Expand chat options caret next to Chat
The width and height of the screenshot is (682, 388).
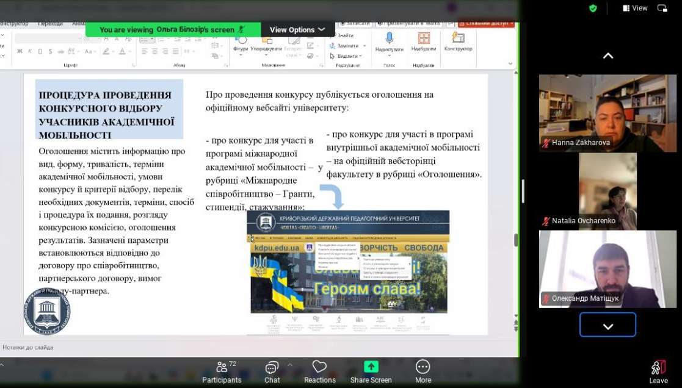click(290, 365)
